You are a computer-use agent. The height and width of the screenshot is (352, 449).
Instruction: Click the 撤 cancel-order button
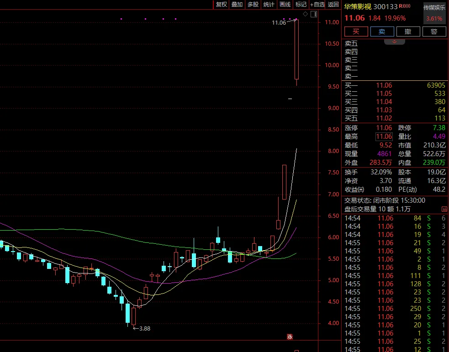pos(408,32)
